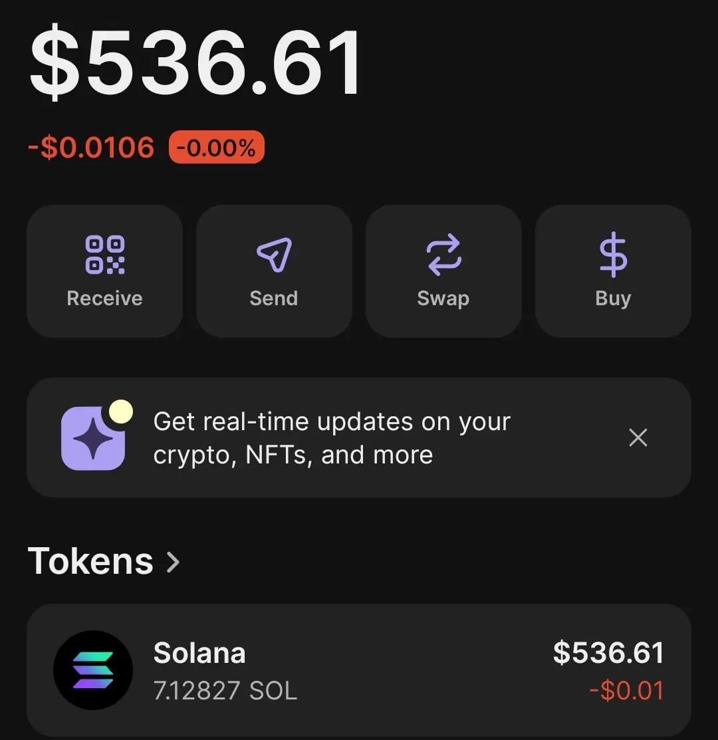Click Solana's -$0.01 price change

[627, 691]
